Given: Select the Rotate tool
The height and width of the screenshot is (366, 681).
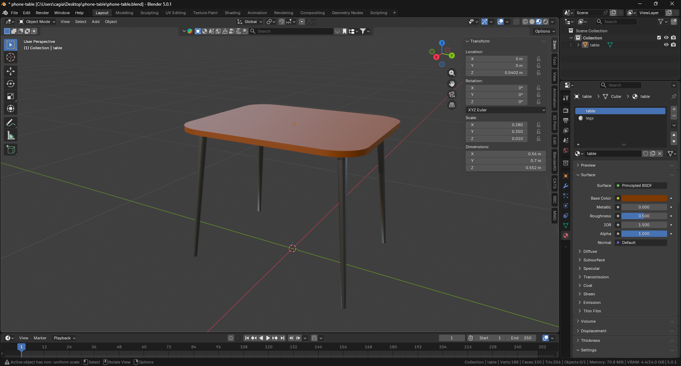Looking at the screenshot, I should point(11,84).
